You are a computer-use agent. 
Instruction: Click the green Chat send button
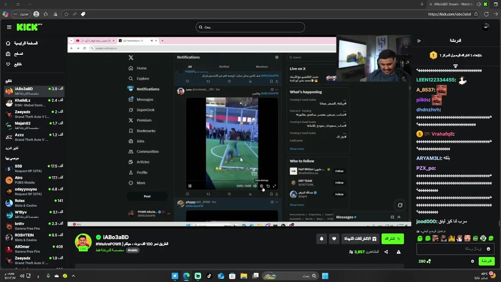coord(487,261)
